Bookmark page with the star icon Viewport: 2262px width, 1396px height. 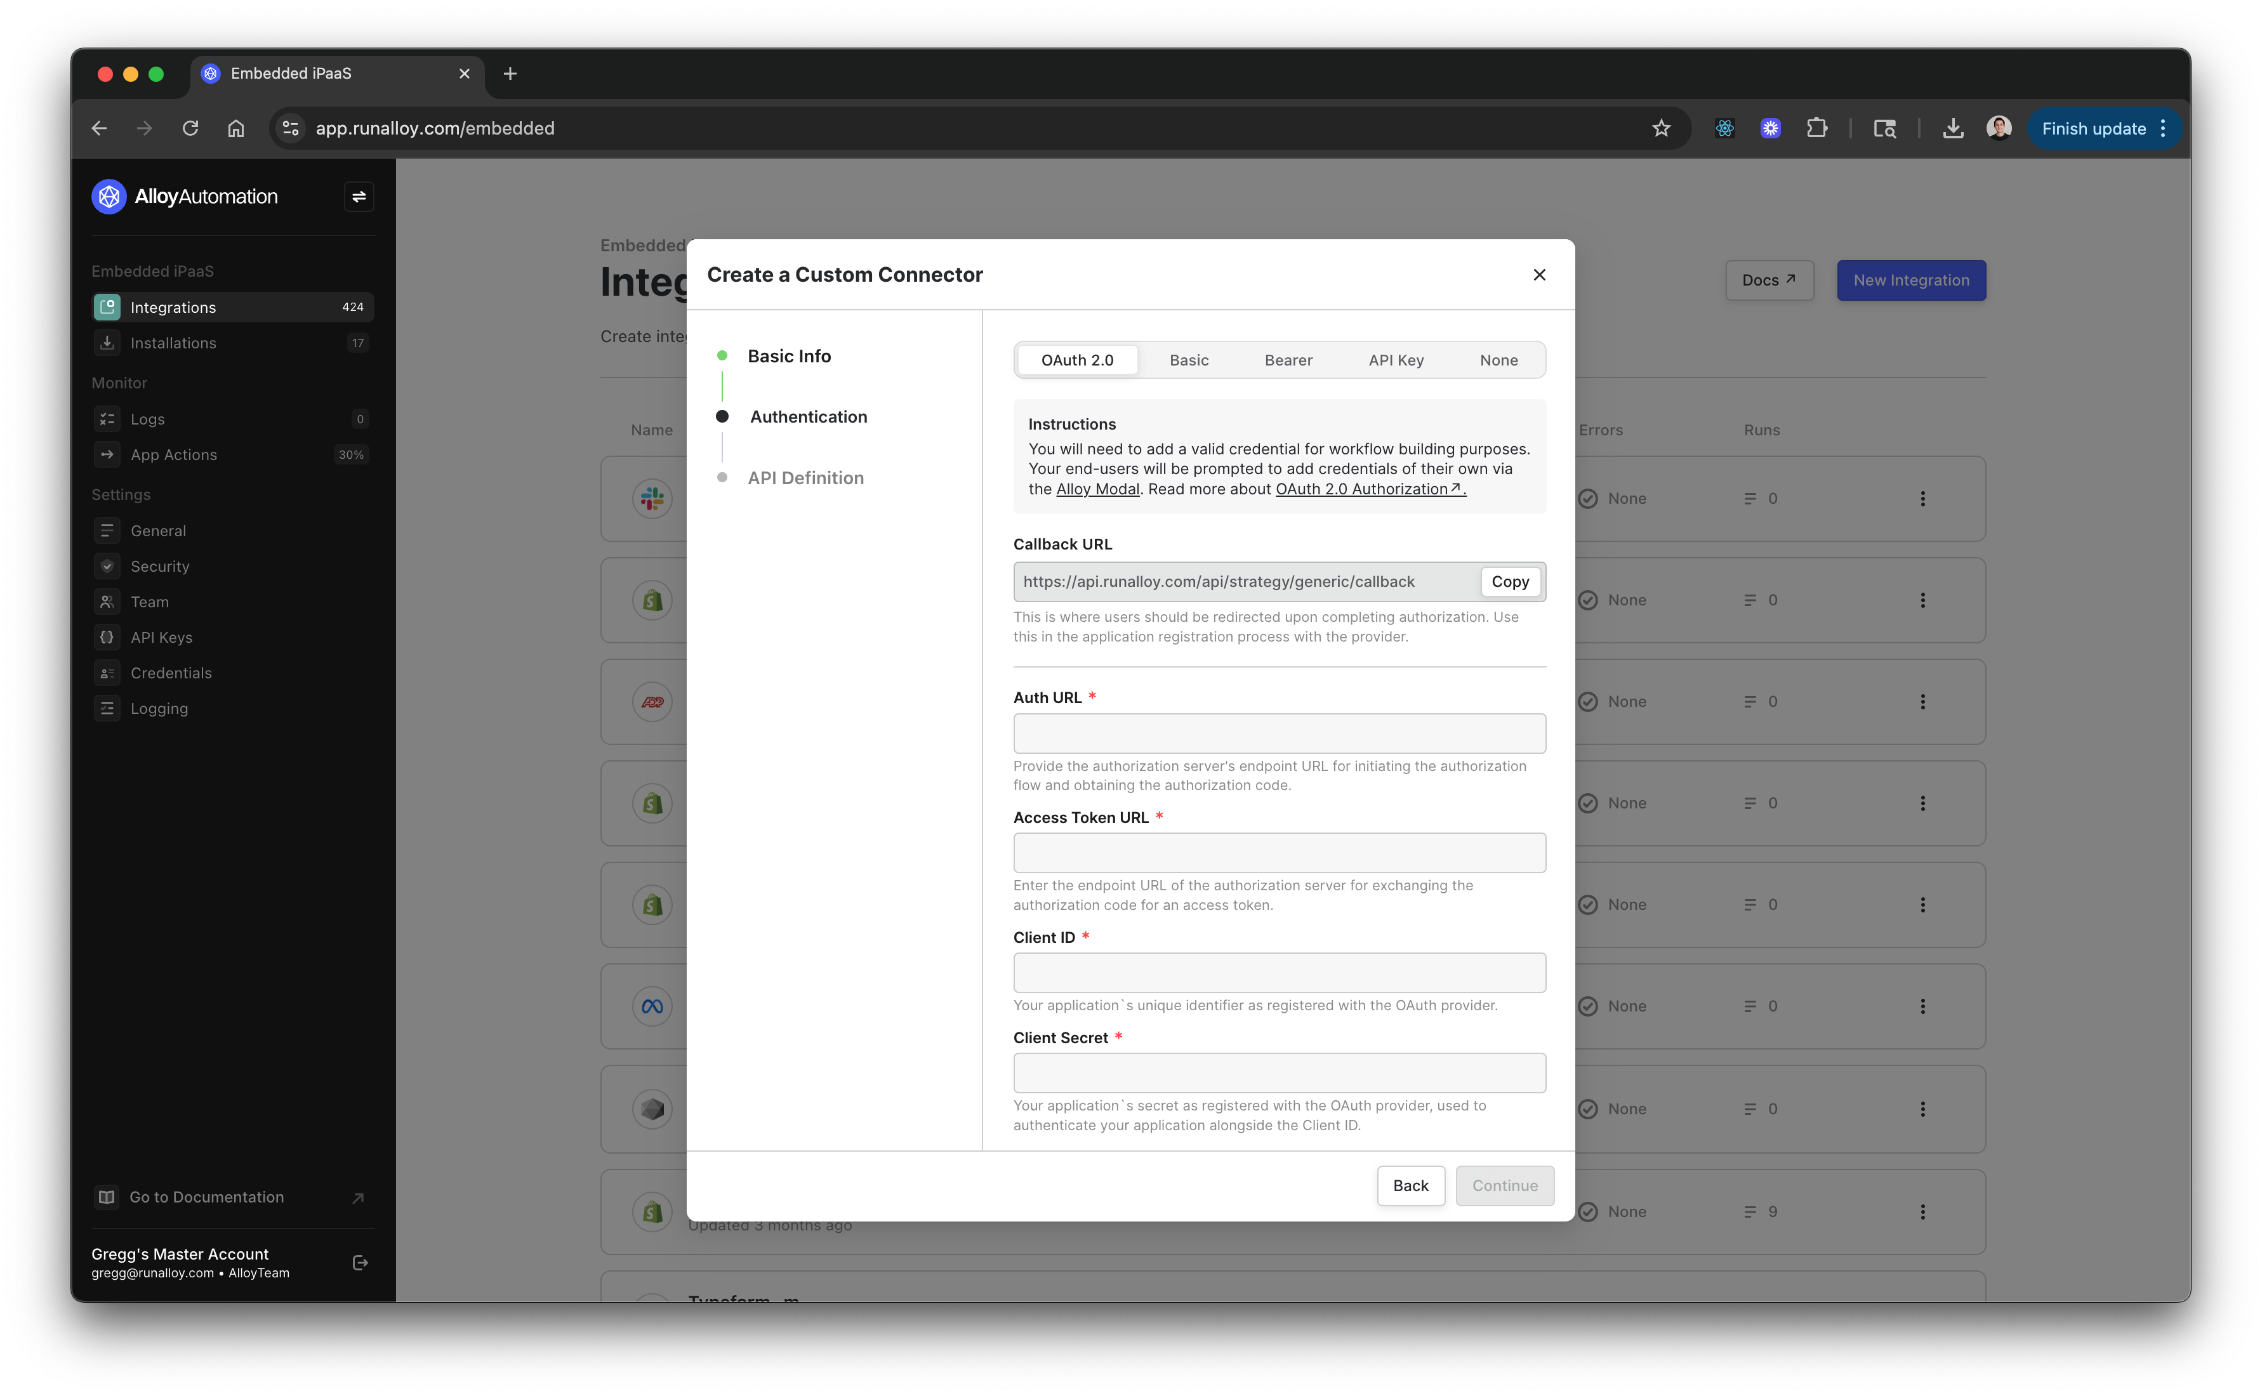click(1661, 128)
